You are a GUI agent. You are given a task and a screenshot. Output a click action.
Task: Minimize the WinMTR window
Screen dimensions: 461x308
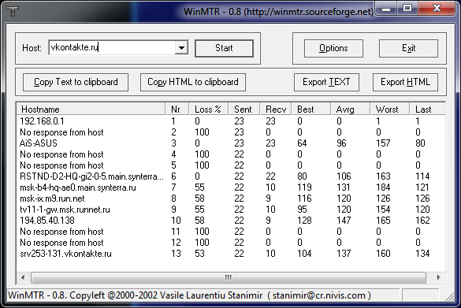coord(386,9)
